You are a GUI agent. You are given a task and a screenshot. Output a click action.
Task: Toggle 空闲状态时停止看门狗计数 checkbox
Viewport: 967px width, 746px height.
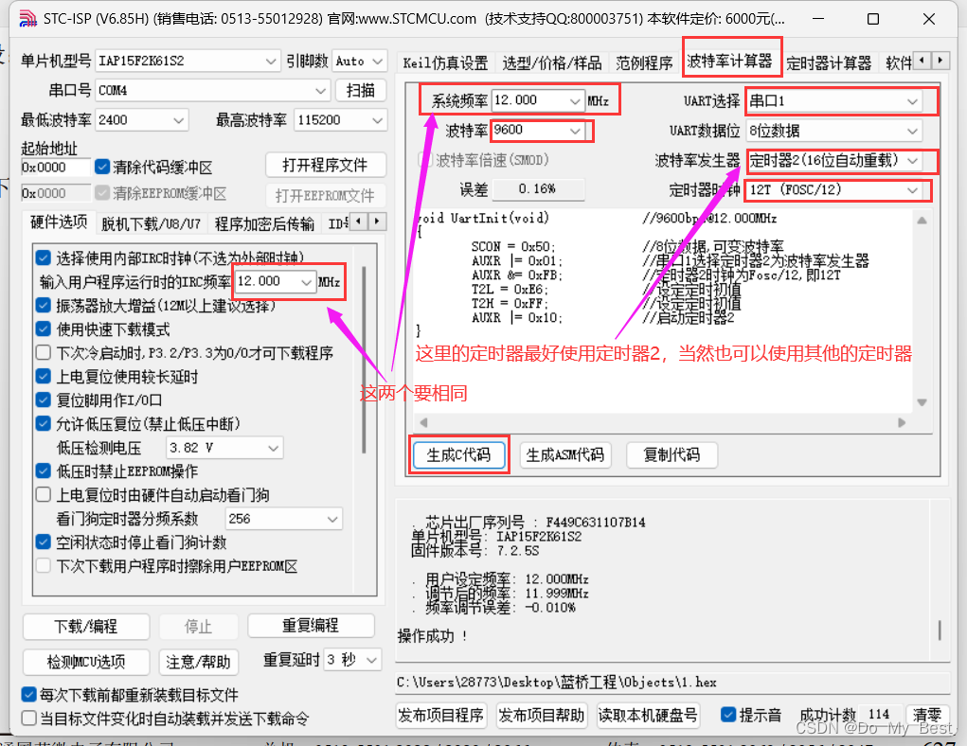44,542
